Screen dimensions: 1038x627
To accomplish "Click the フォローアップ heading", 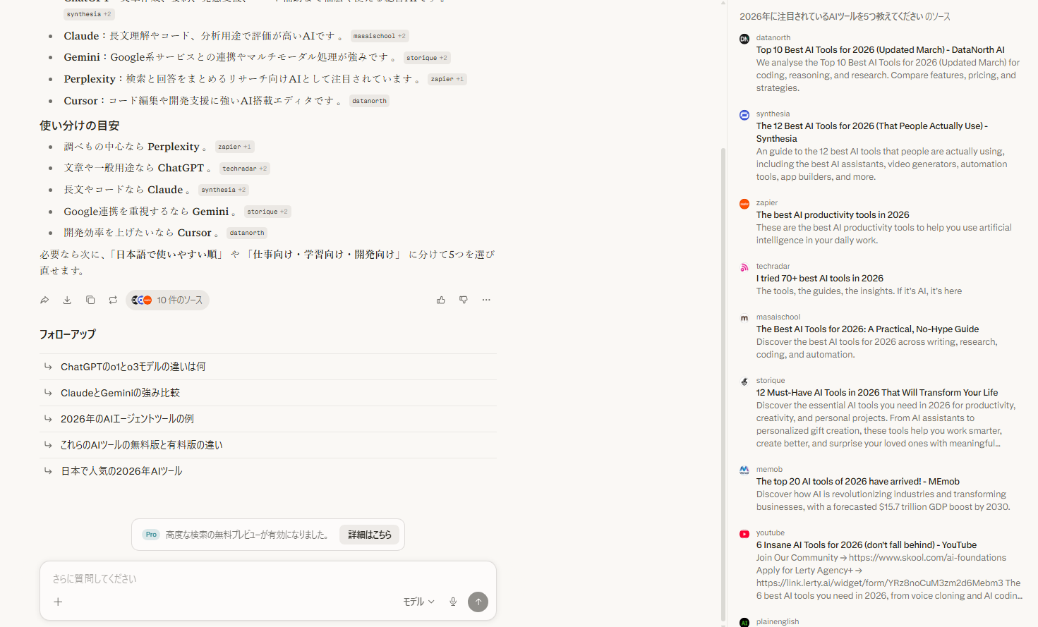I will click(68, 334).
